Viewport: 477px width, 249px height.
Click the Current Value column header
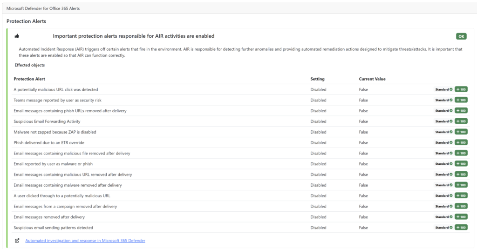pos(372,79)
